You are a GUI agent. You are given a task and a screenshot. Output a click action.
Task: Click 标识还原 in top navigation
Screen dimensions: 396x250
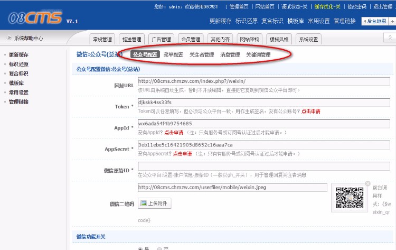tap(246, 21)
